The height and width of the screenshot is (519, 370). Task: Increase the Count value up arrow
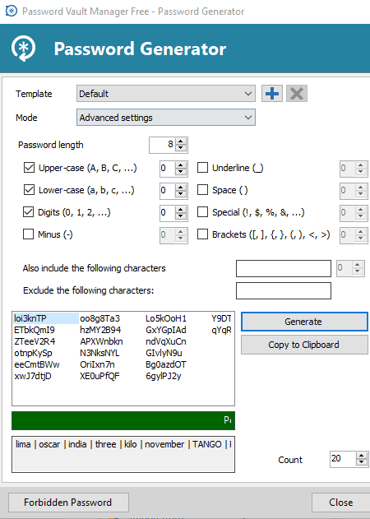point(362,456)
